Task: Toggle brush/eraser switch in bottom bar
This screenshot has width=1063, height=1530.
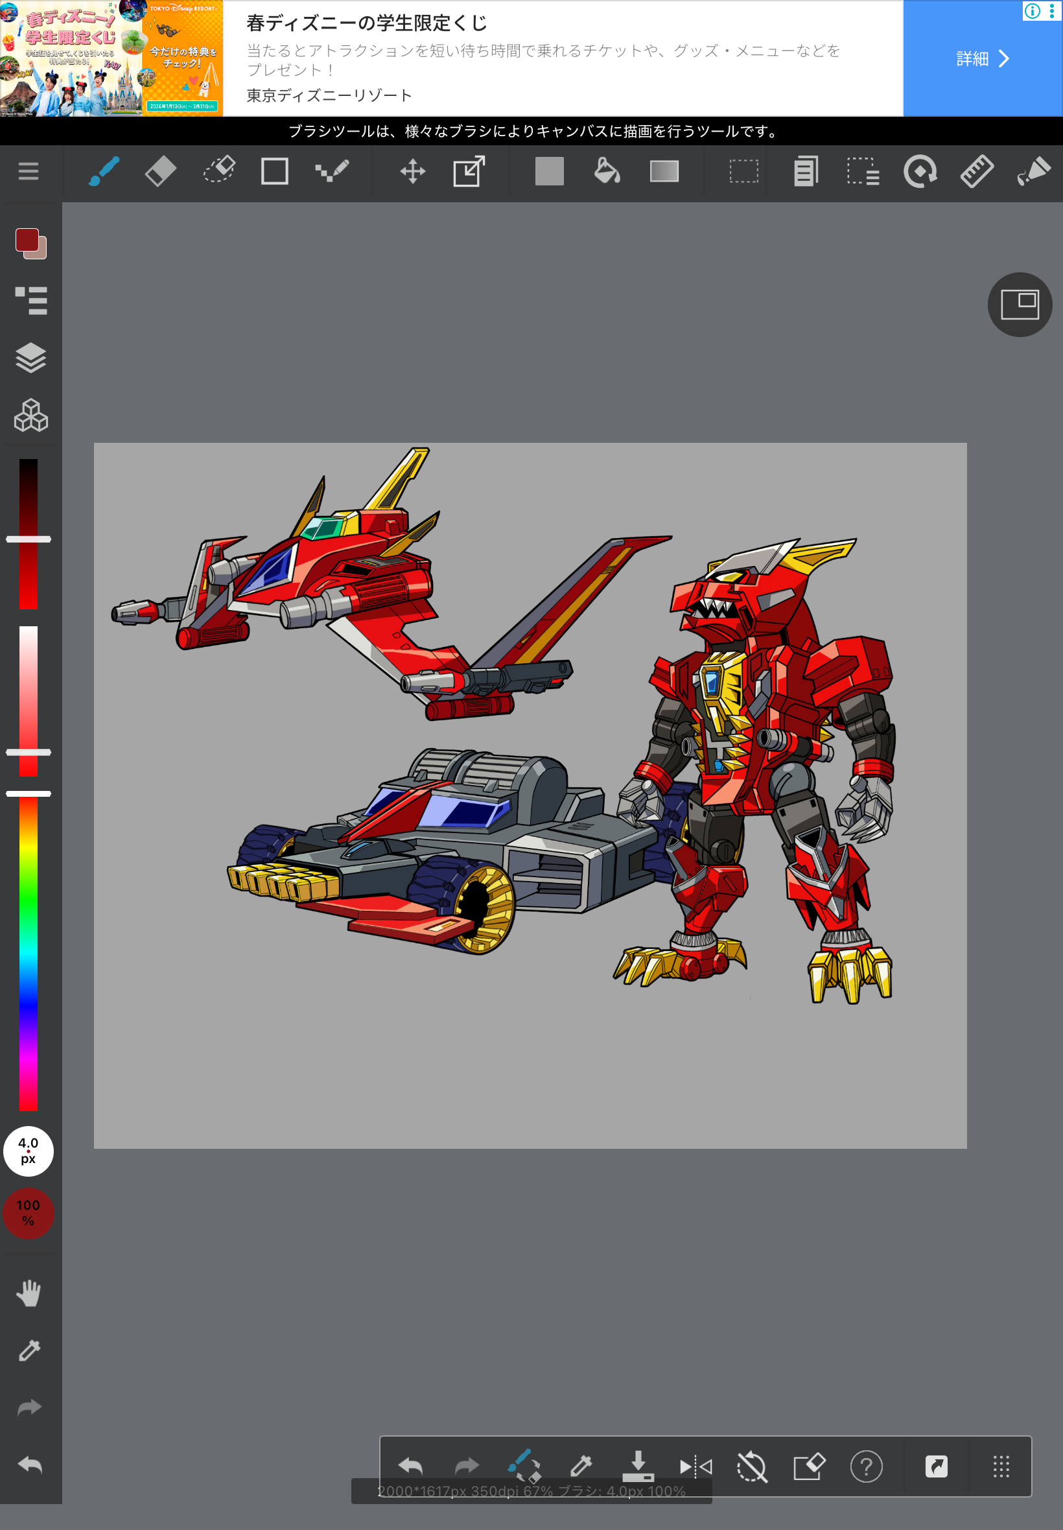Action: (524, 1465)
